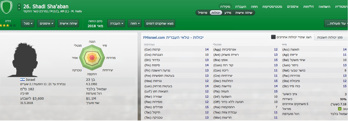Click the שיחה אישית action button
Viewport: 348px width, 121px height.
coord(68,24)
